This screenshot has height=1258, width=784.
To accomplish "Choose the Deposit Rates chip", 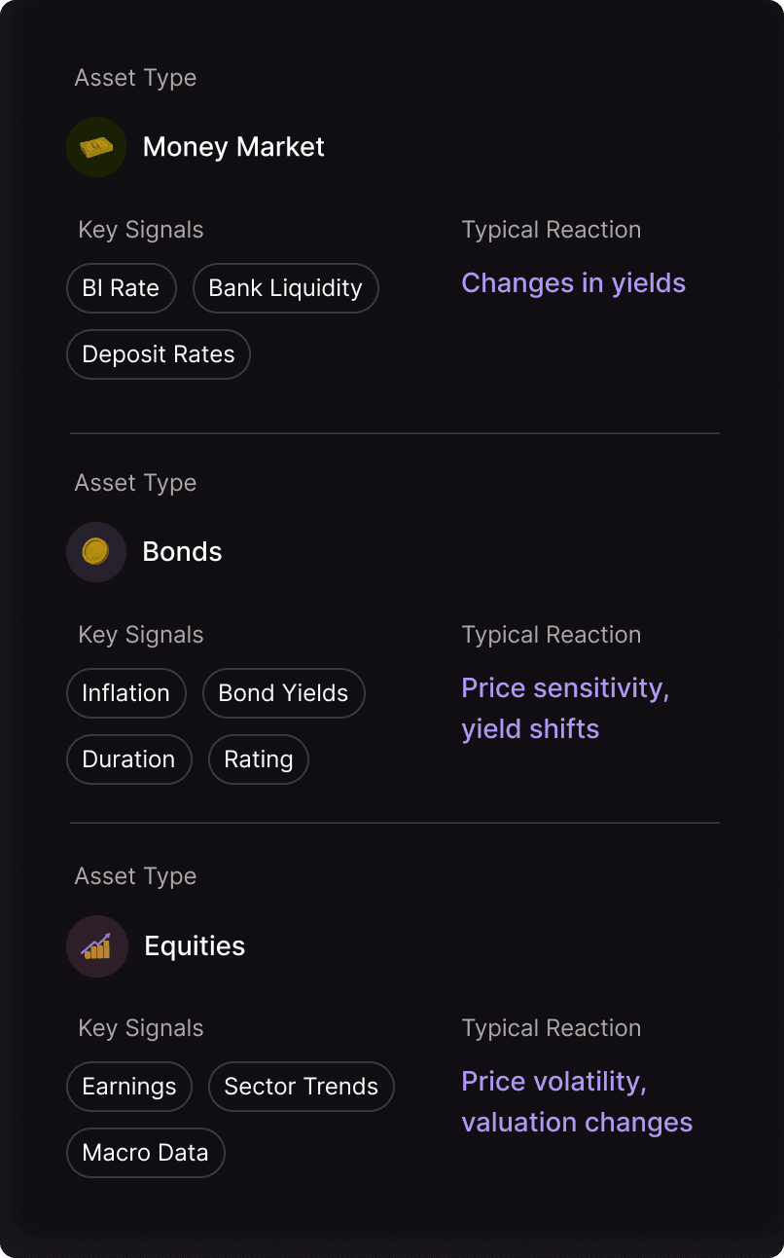I will pos(159,354).
